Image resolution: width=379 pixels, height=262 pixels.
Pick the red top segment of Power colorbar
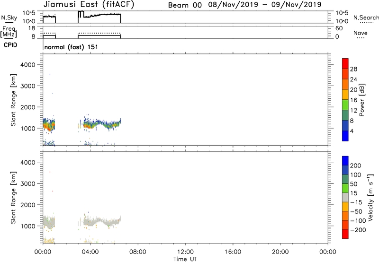(x=345, y=64)
